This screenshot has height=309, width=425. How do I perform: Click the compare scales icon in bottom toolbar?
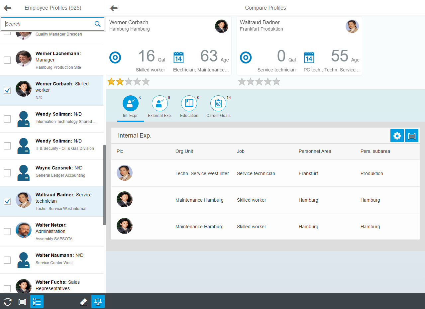pyautogui.click(x=98, y=301)
